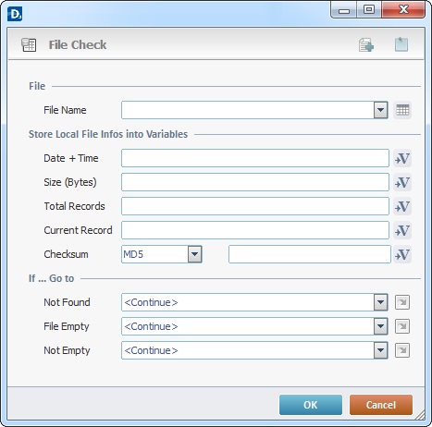This screenshot has width=432, height=427.
Task: Insert variable for the Current Record field
Action: [402, 230]
